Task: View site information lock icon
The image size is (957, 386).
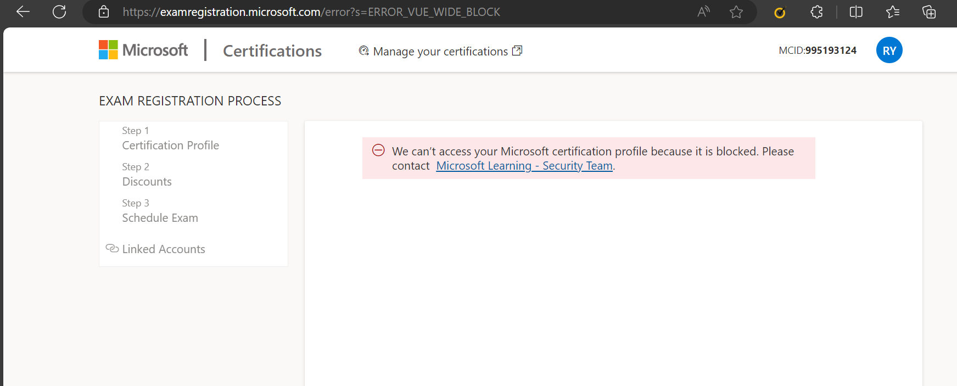Action: coord(104,12)
